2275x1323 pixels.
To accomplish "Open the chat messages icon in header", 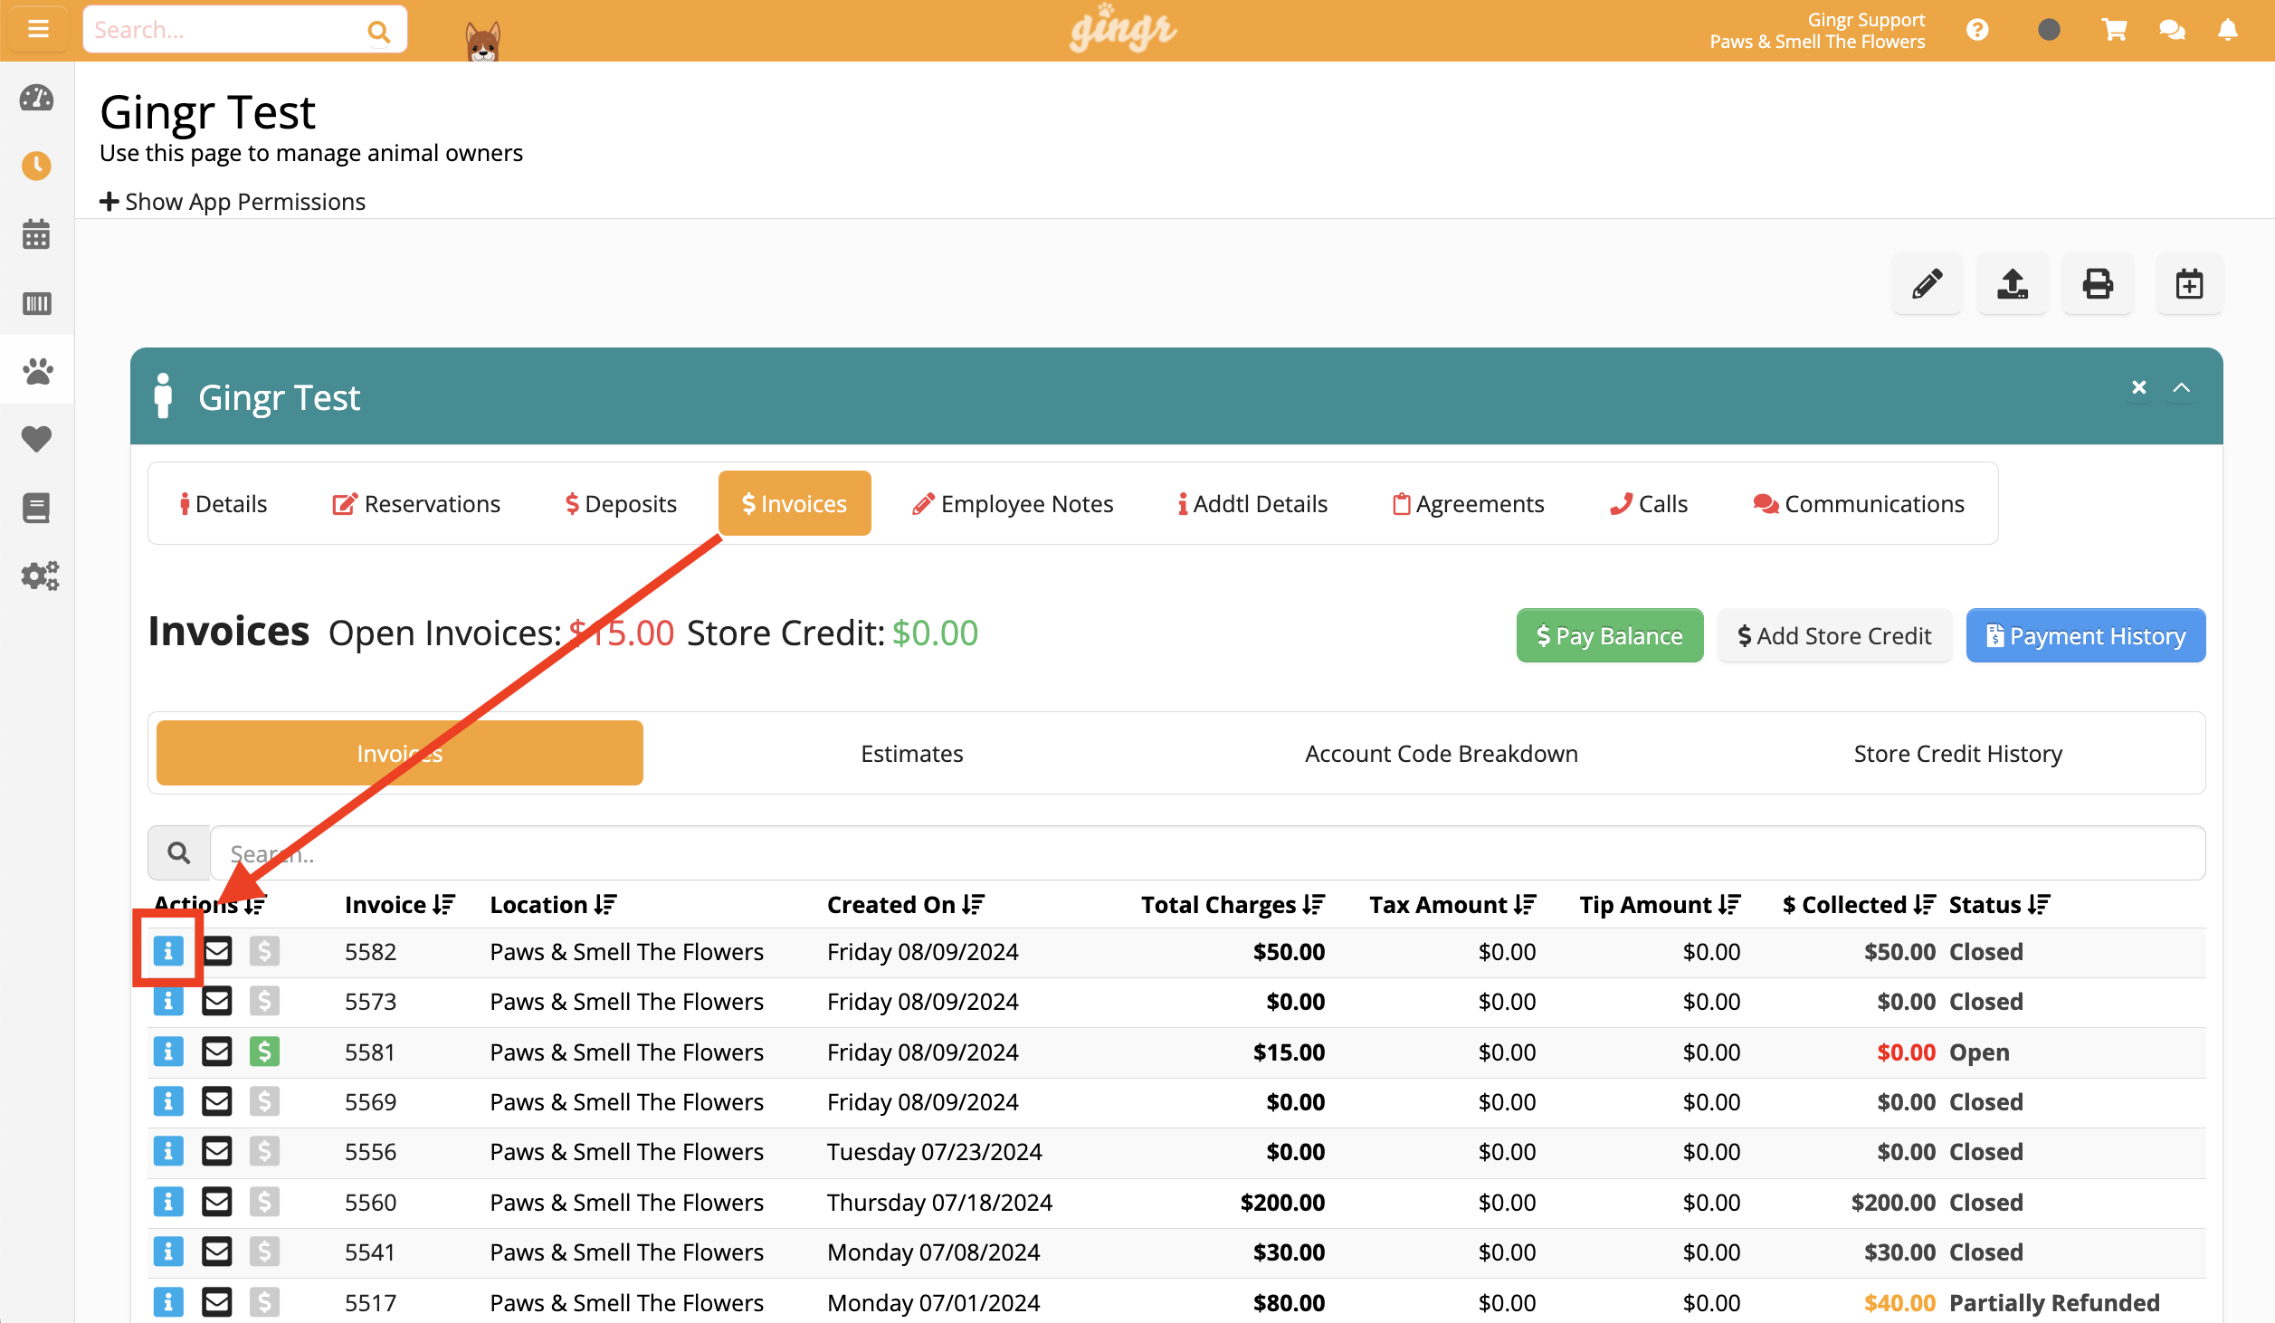I will point(2172,30).
